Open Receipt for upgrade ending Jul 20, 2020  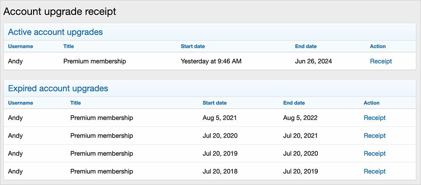click(374, 154)
